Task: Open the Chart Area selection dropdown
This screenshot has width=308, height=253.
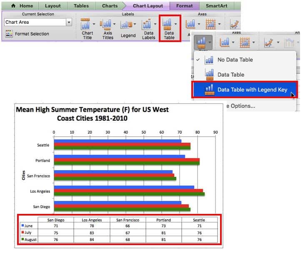Action: tap(69, 22)
